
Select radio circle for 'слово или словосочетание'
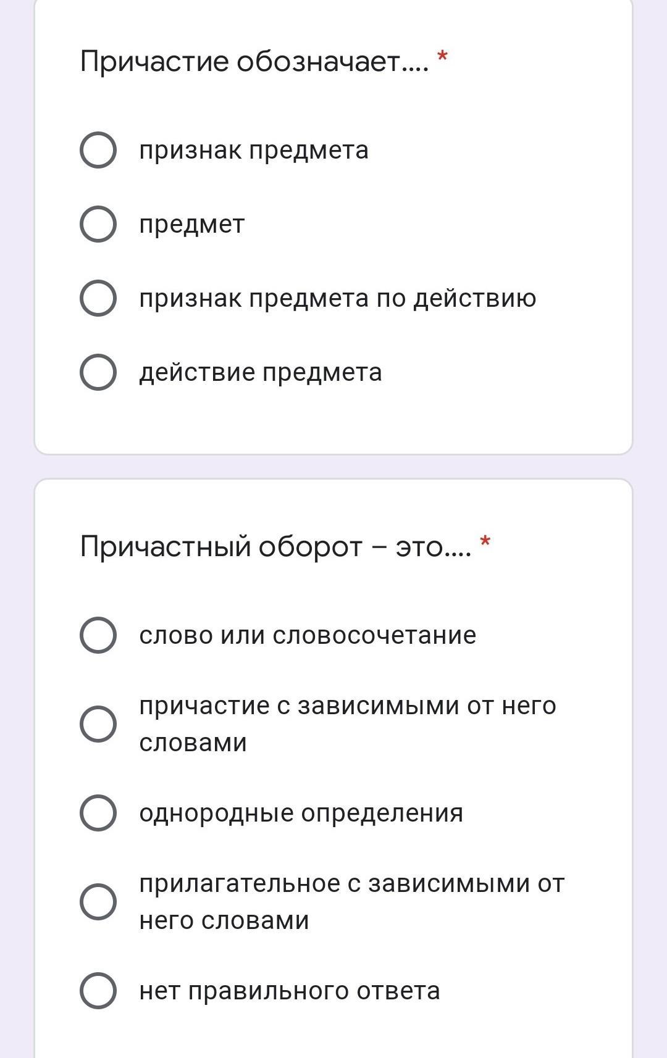point(98,635)
